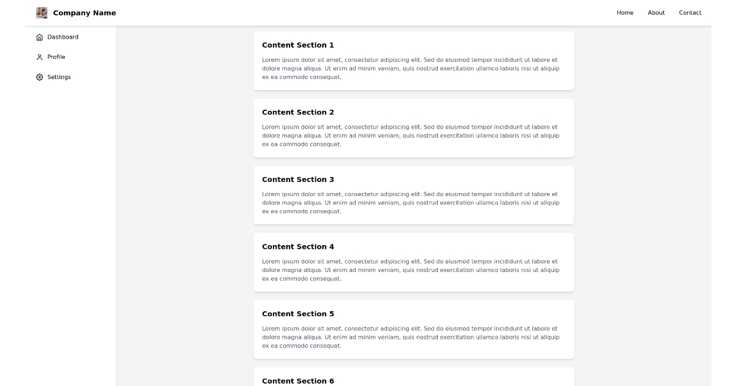Click the Profile person icon

(39, 57)
